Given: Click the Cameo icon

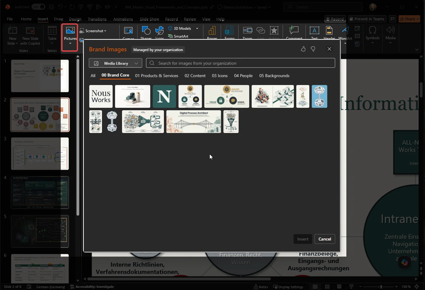Looking at the screenshot, I should click(128, 31).
